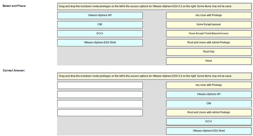Image resolution: width=253 pixels, height=136 pixels.
Task: Click the topmost empty slot in Correct Answer section
Action: tap(100, 85)
